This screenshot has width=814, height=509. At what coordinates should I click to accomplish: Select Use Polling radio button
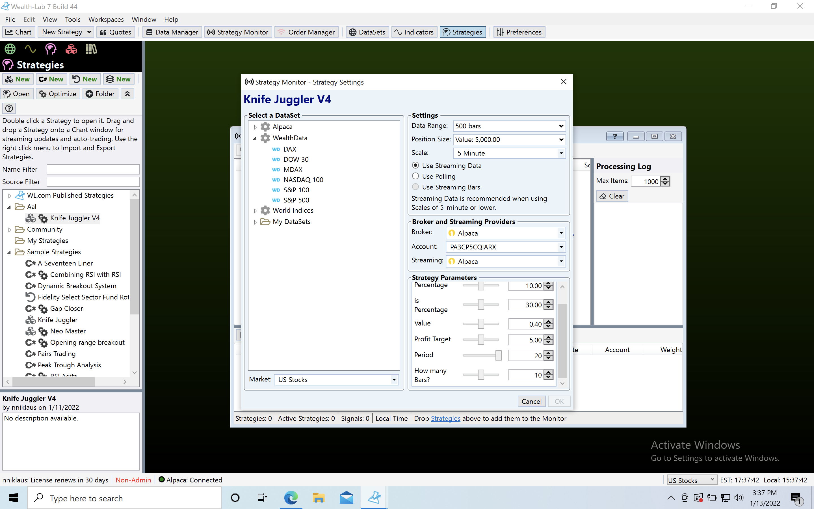point(416,176)
